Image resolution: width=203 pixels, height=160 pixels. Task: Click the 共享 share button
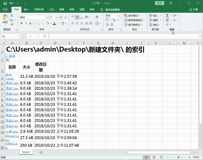pyautogui.click(x=194, y=10)
